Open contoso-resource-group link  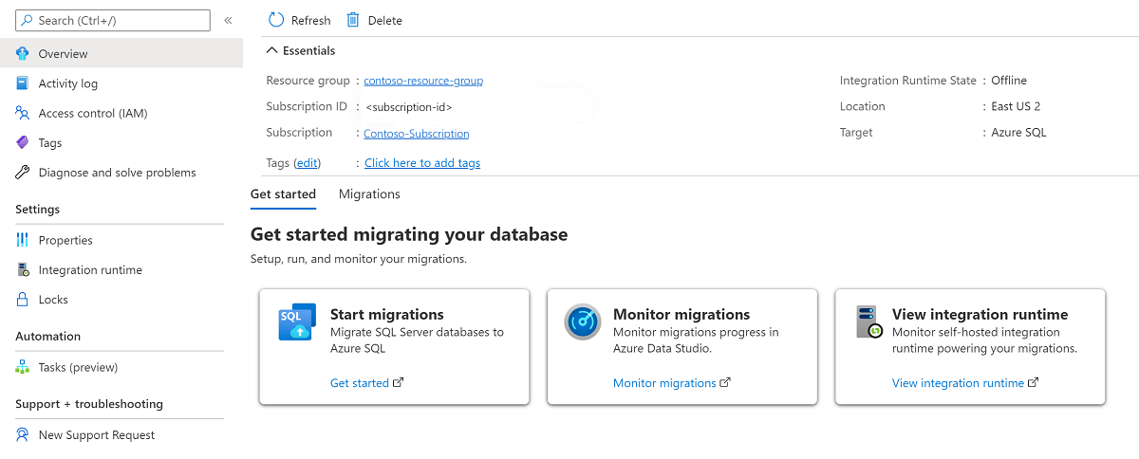[423, 82]
